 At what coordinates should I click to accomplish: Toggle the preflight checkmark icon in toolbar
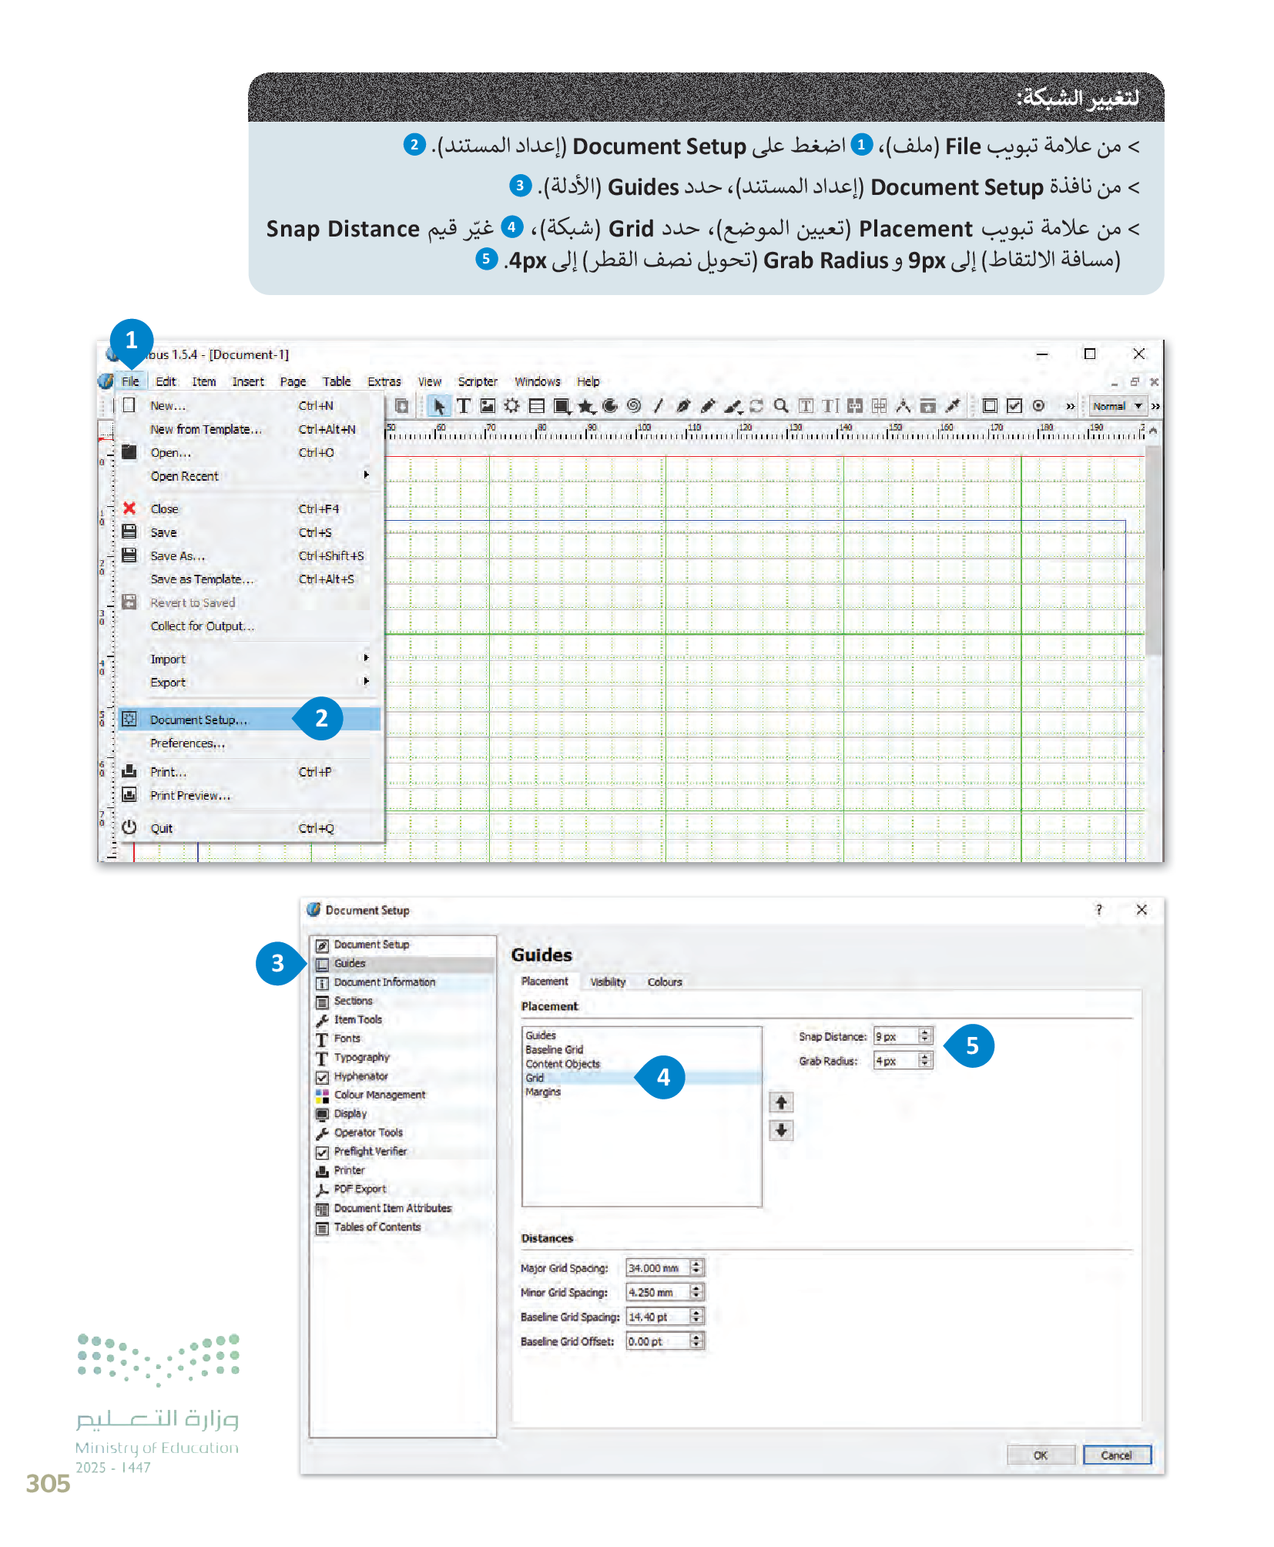tap(1014, 406)
